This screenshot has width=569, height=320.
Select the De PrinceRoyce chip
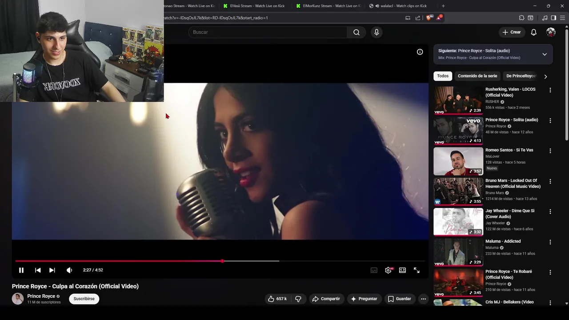click(521, 76)
